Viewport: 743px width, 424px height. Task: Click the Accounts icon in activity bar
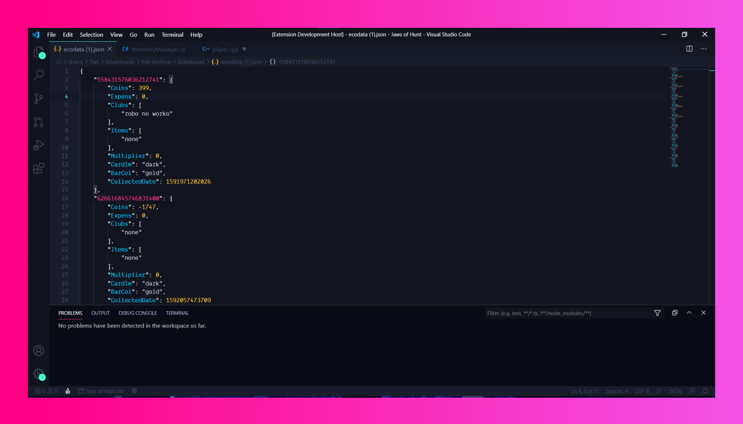pyautogui.click(x=38, y=351)
